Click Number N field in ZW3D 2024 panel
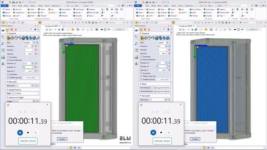 [x=162, y=66]
